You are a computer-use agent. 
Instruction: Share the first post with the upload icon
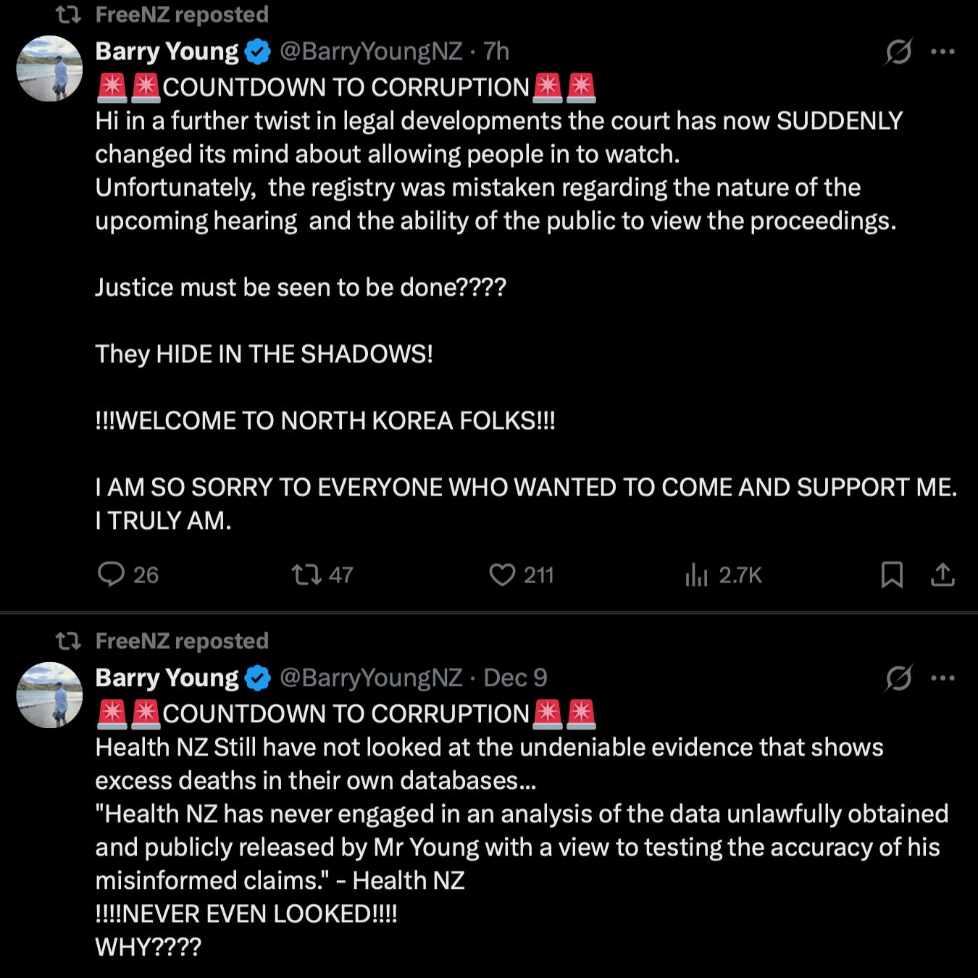click(943, 574)
